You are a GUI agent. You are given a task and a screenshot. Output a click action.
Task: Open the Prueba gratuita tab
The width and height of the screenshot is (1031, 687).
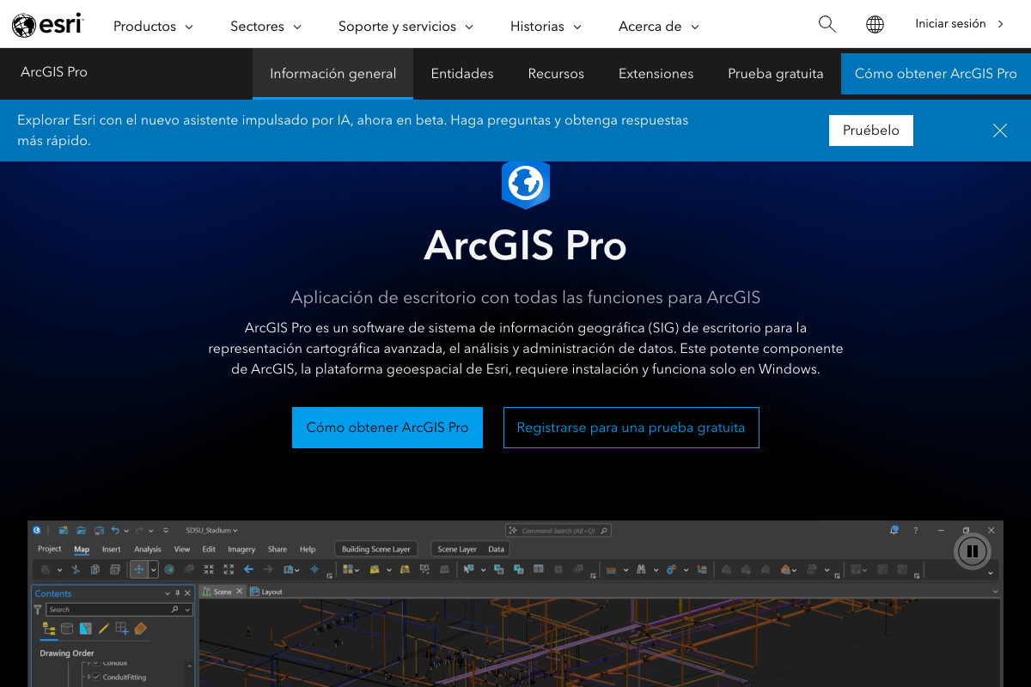776,74
